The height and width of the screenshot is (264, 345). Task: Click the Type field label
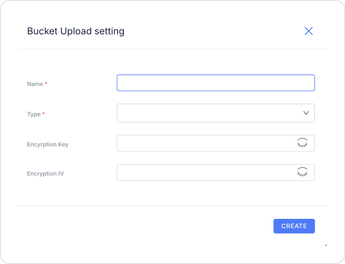click(x=34, y=114)
